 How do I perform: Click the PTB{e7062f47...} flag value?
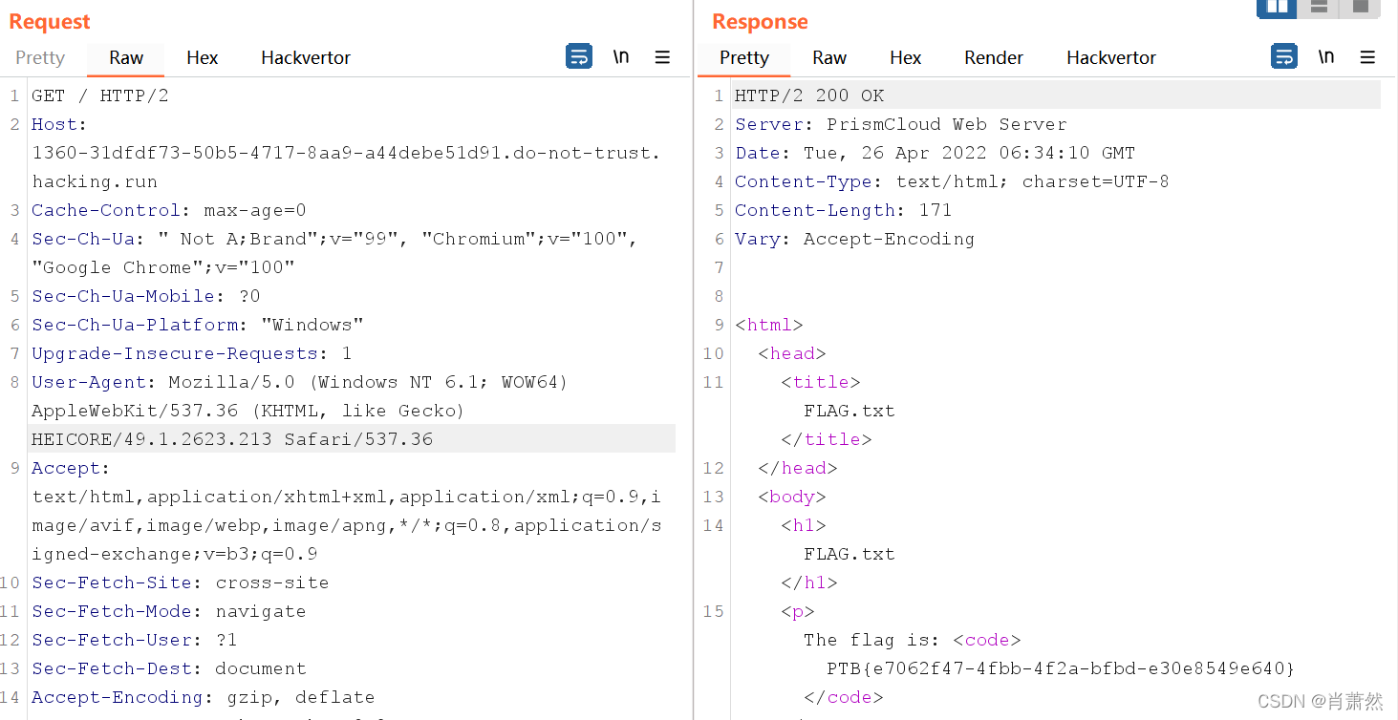coord(1061,668)
